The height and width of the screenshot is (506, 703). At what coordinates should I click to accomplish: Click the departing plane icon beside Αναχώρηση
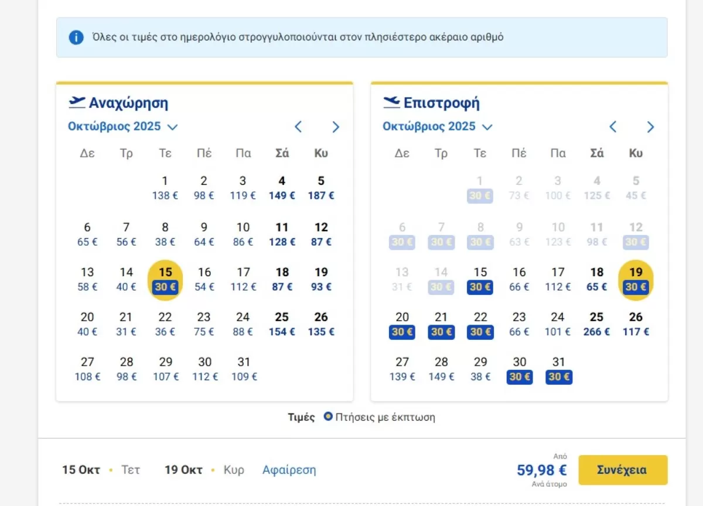77,103
